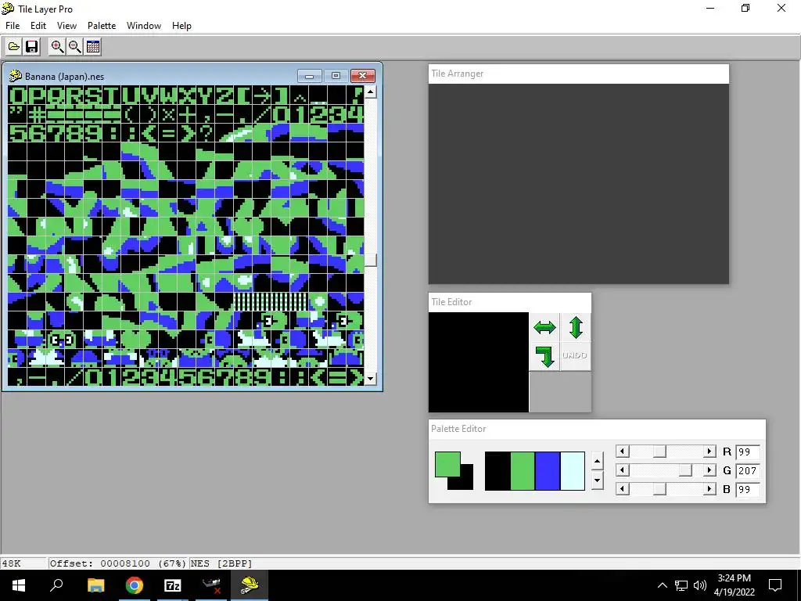This screenshot has height=601, width=801.
Task: Click the volume speaker tray icon
Action: (700, 585)
